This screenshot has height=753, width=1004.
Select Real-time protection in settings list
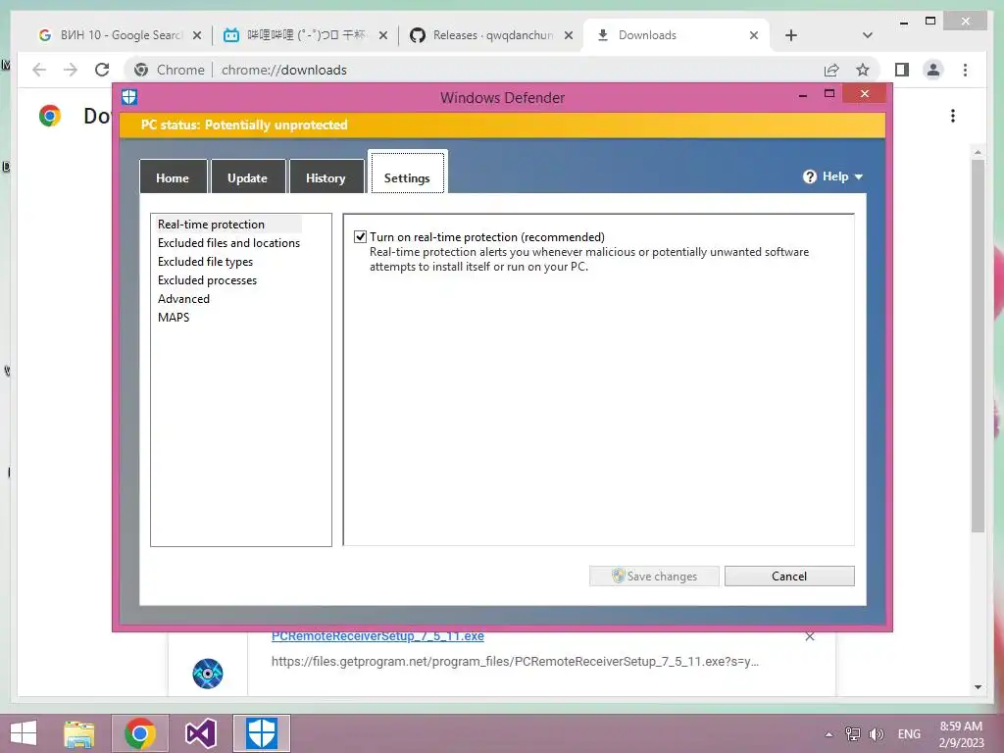[212, 225]
